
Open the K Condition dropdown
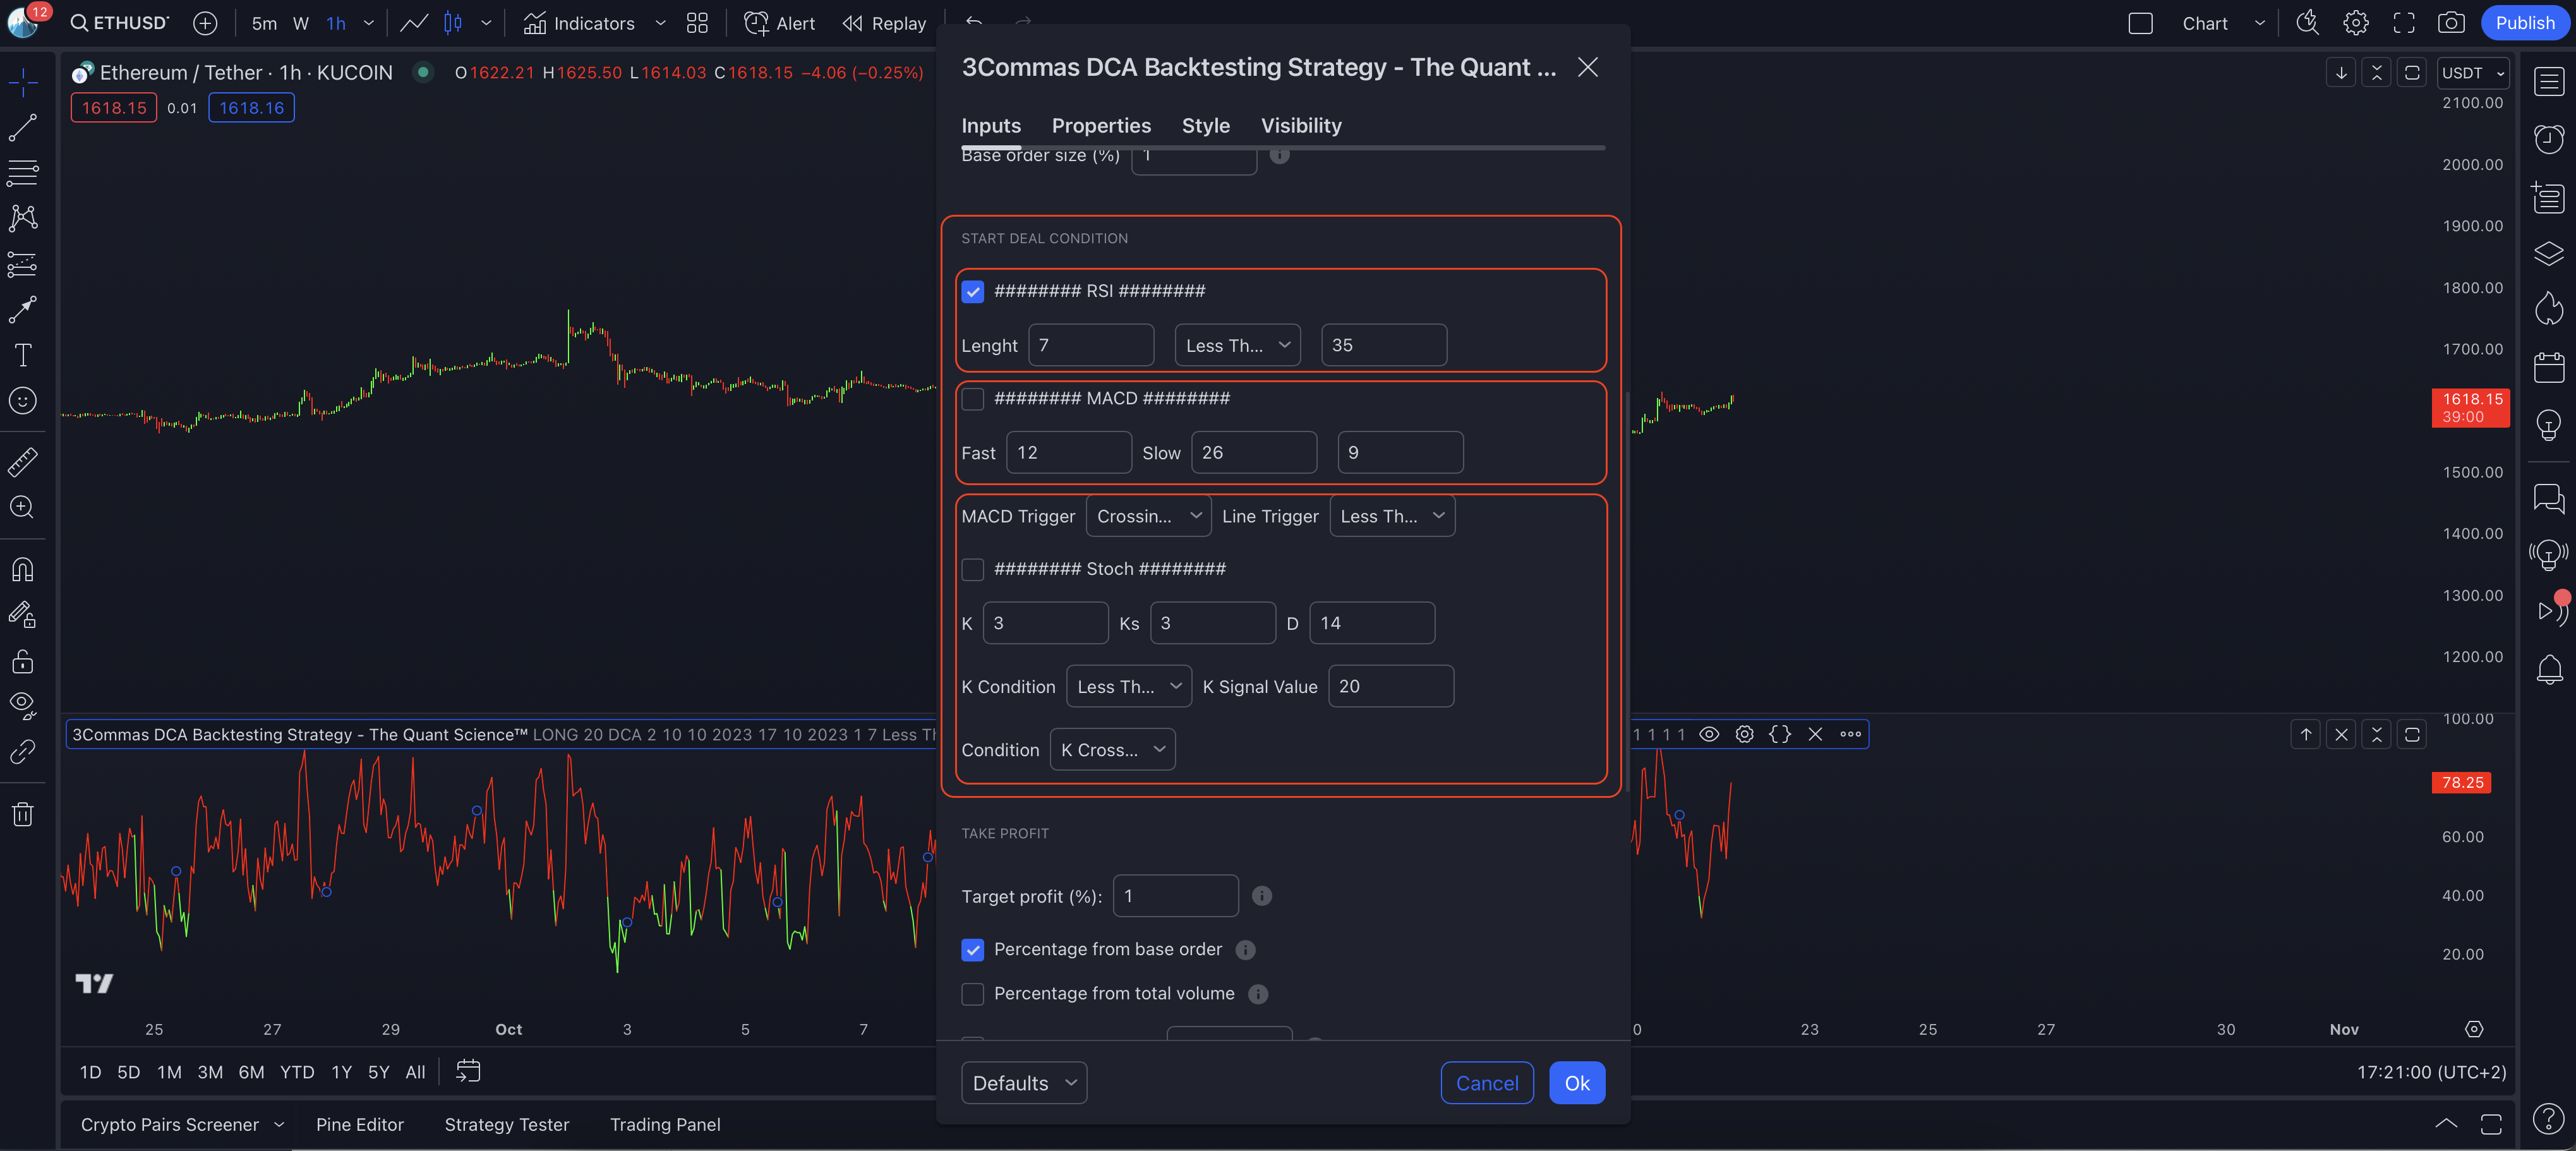(1128, 686)
